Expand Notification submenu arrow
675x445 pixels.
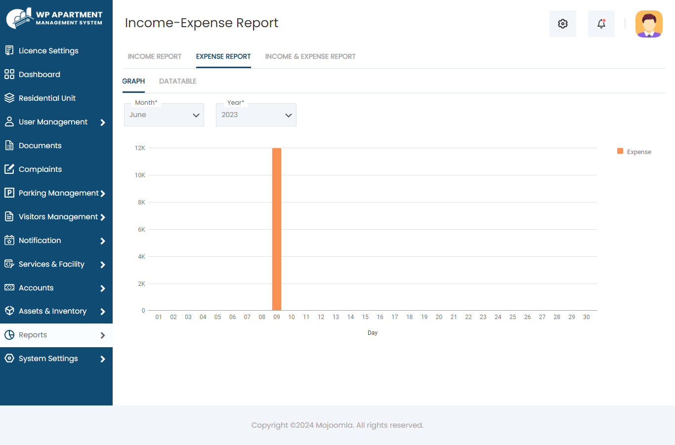pos(103,241)
